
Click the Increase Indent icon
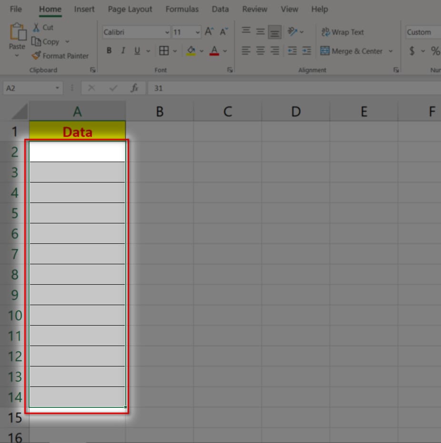[x=307, y=51]
